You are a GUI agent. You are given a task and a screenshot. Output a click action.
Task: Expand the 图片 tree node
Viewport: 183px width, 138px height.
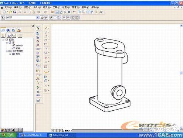tap(10, 54)
